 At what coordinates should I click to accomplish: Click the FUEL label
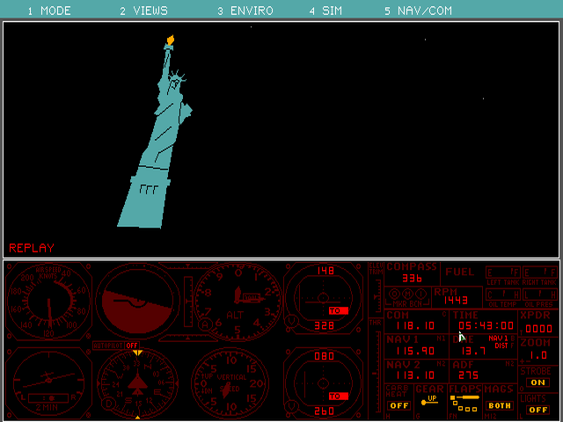pyautogui.click(x=459, y=272)
